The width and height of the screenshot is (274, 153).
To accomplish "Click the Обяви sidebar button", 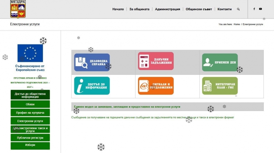I will 30,104.
